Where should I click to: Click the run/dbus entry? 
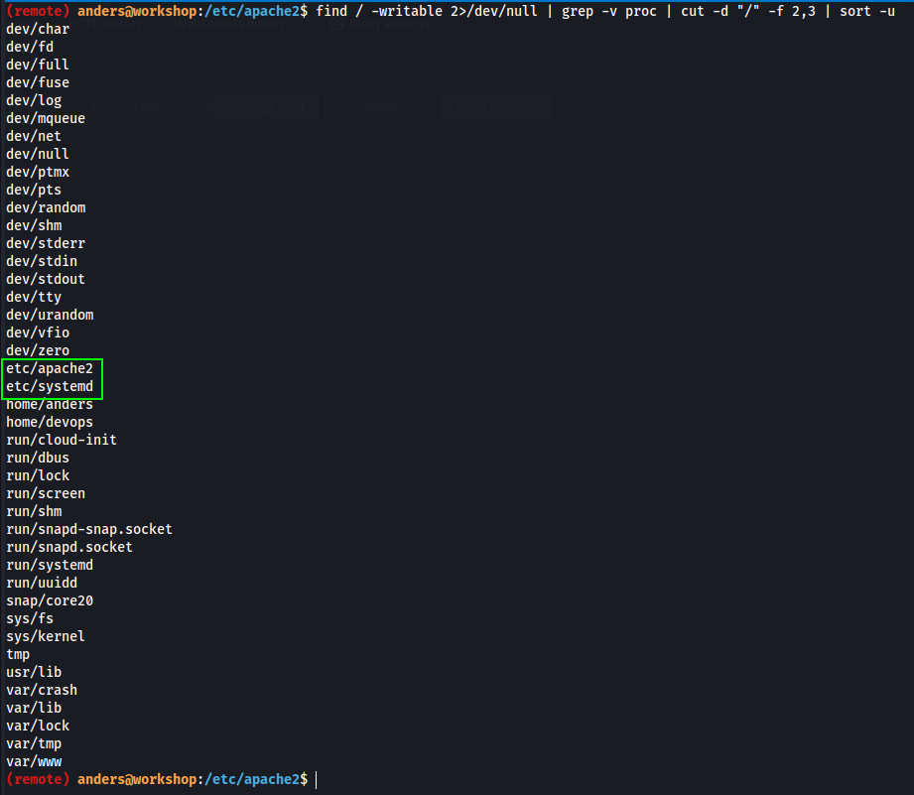tap(38, 458)
